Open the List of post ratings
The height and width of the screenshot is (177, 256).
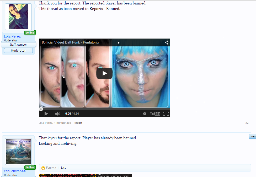(x=63, y=168)
